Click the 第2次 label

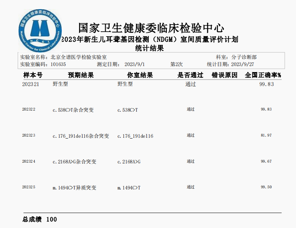[x=177, y=64]
